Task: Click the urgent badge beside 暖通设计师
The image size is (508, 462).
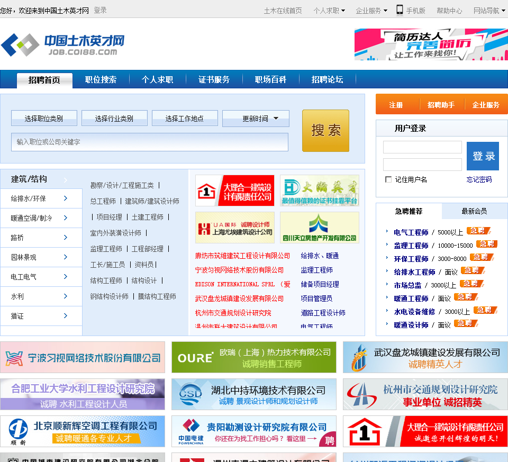Action: pyautogui.click(x=466, y=324)
